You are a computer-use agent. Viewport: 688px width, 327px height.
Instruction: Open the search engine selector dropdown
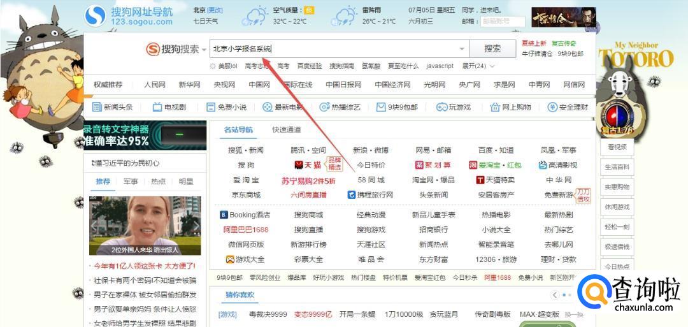click(x=204, y=50)
